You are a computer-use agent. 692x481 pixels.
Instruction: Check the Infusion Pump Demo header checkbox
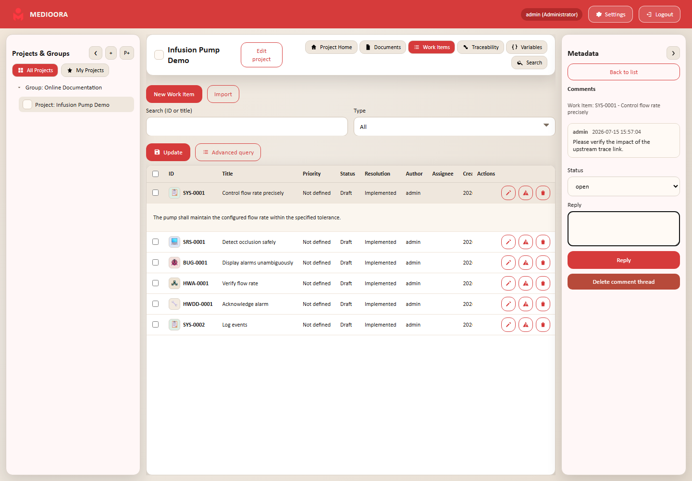[x=159, y=55]
